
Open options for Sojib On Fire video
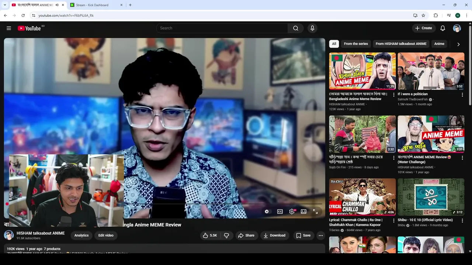(x=393, y=158)
